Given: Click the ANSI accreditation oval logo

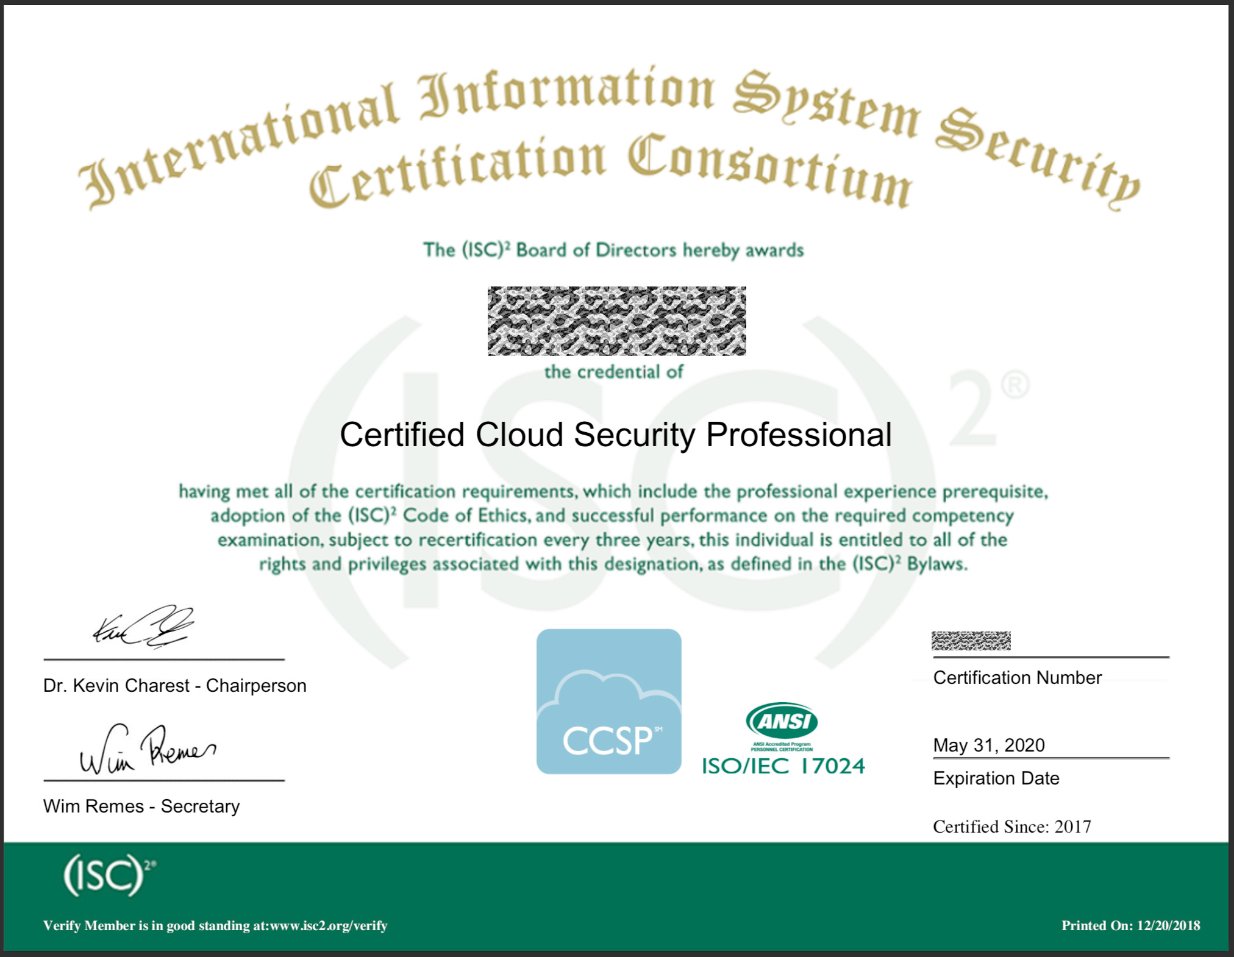Looking at the screenshot, I should (782, 721).
